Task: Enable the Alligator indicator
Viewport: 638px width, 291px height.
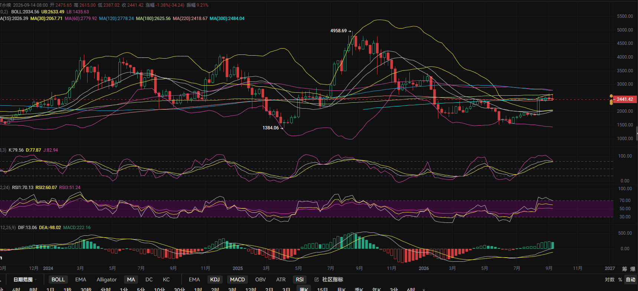Action: [x=107, y=280]
